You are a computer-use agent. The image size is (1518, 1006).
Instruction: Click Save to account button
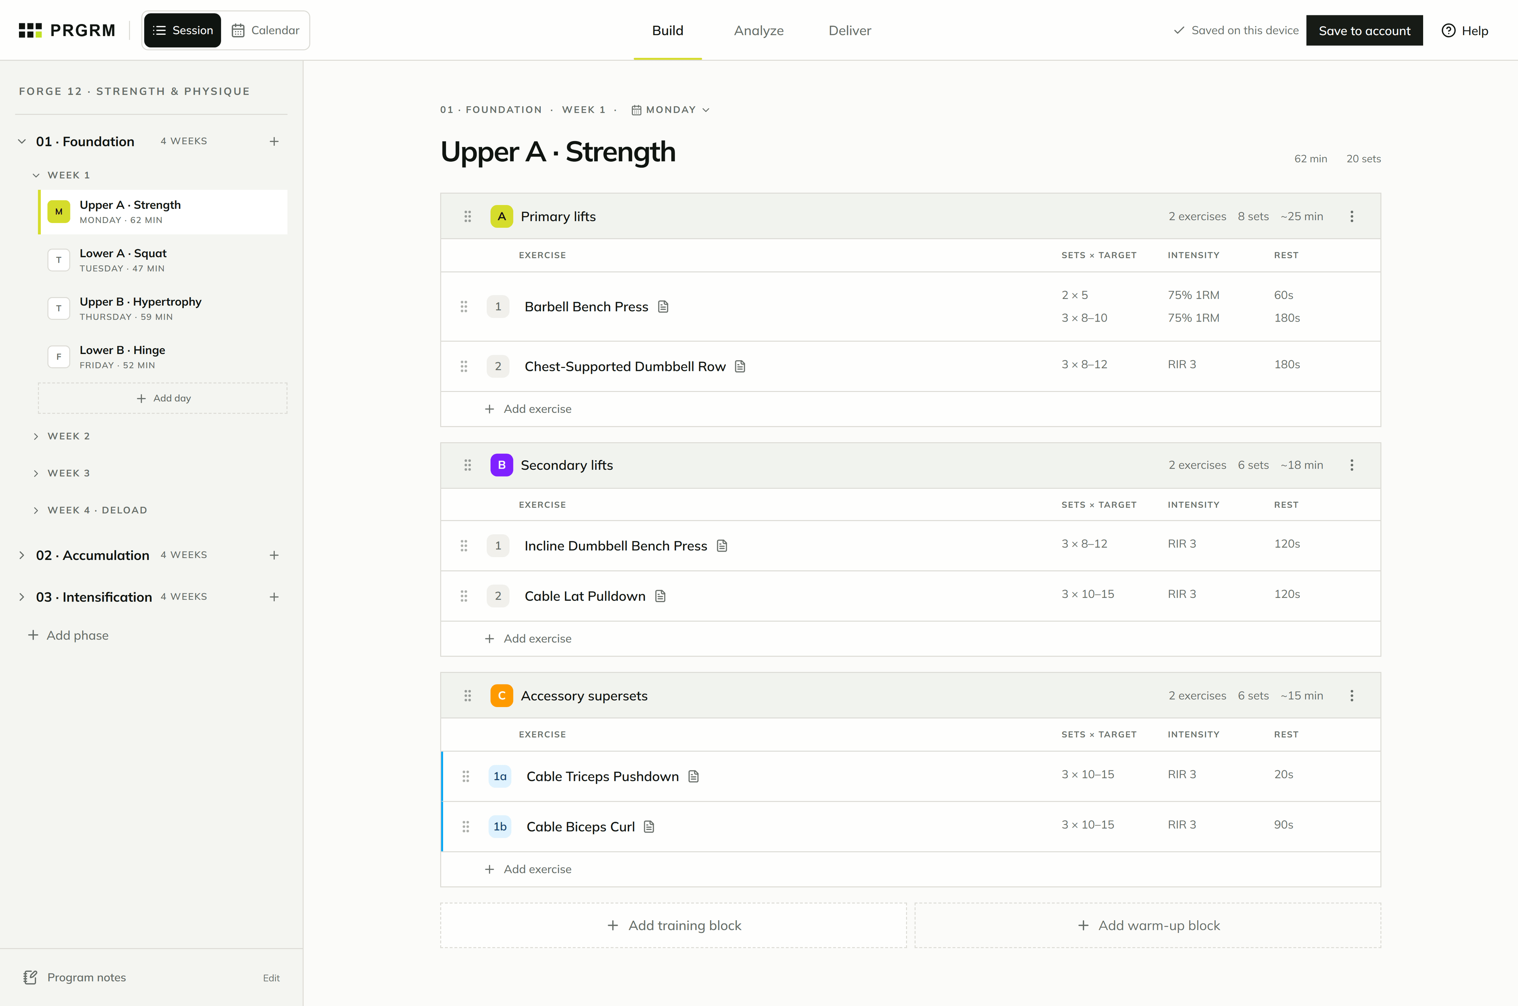point(1364,30)
